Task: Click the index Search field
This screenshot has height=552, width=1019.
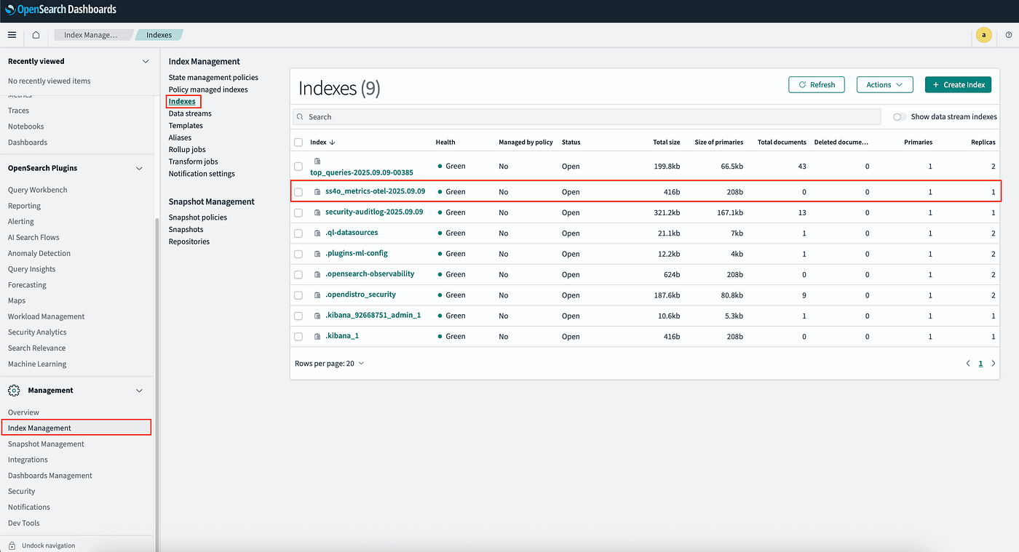Action: click(x=587, y=116)
